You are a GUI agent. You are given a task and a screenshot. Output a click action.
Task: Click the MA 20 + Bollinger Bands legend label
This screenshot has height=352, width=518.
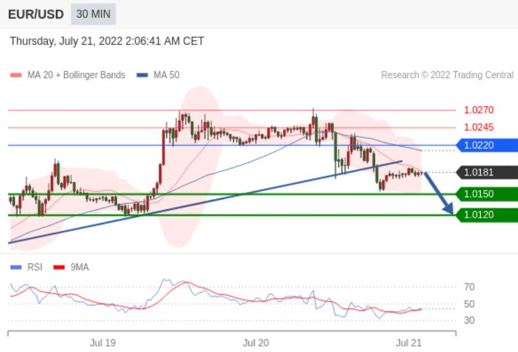click(76, 75)
